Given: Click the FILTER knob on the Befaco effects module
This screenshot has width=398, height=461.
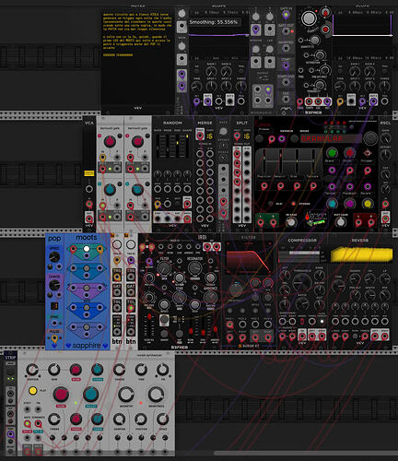Looking at the screenshot, I should point(164,268).
